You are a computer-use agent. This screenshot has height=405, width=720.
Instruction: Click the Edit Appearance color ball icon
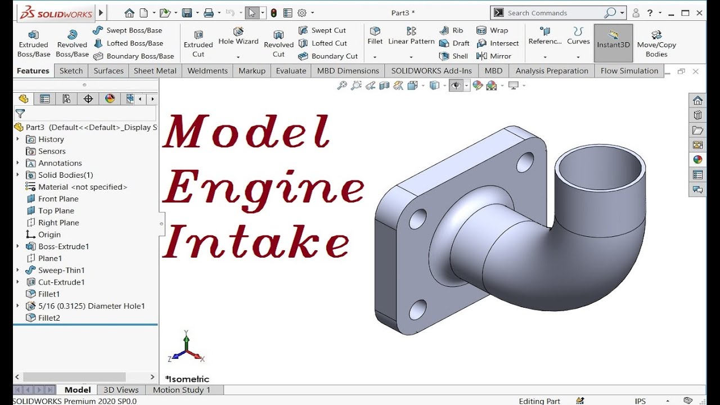coord(478,85)
